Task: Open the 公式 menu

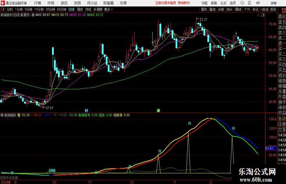Action: [223, 3]
